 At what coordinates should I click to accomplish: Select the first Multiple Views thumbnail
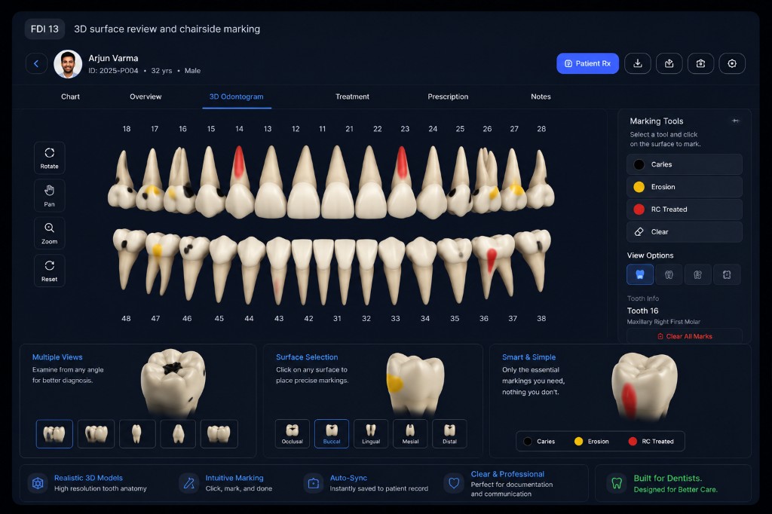(54, 434)
